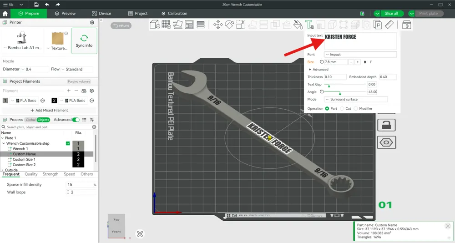This screenshot has width=455, height=243.
Task: Edit filament 2 preset via circle icon
Action: point(92,101)
